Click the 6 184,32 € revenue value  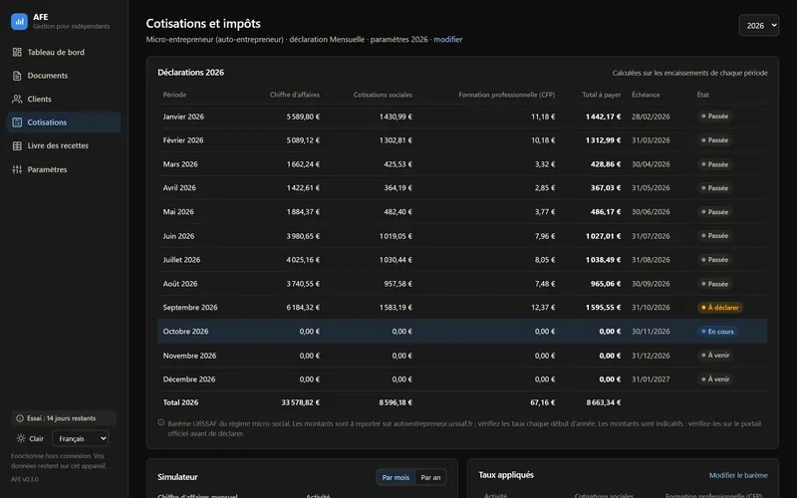pyautogui.click(x=303, y=308)
